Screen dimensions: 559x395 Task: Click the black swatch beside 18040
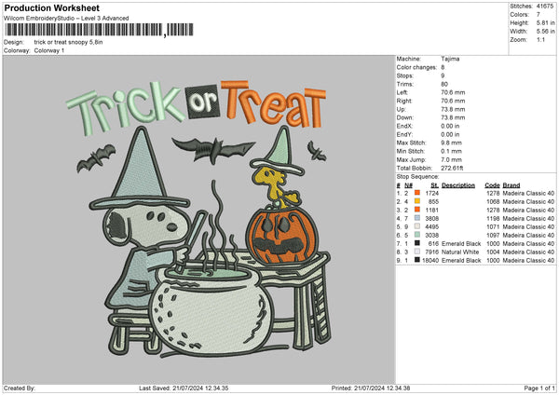(416, 260)
